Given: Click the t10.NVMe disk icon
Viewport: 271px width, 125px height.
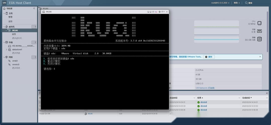Looking at the screenshot, I should (10, 46).
